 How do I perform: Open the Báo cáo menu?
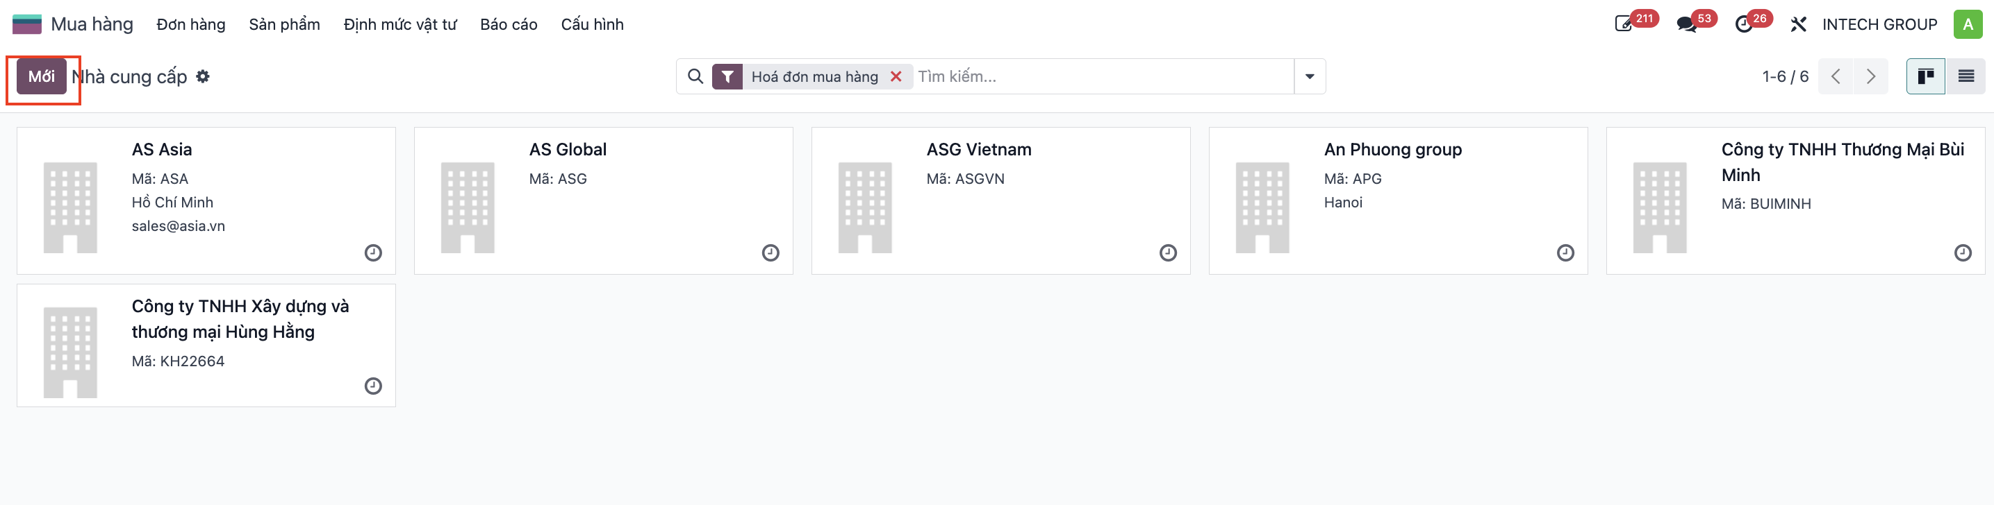pos(509,25)
